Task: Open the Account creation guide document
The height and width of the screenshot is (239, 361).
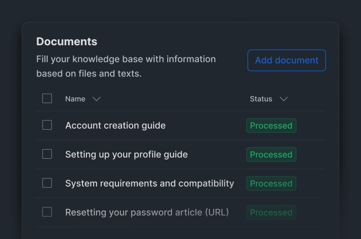Action: [115, 126]
